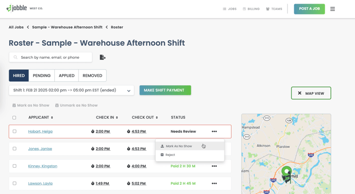This screenshot has height=194, width=355.
Task: Click the roster export file icon
Action: click(x=103, y=57)
